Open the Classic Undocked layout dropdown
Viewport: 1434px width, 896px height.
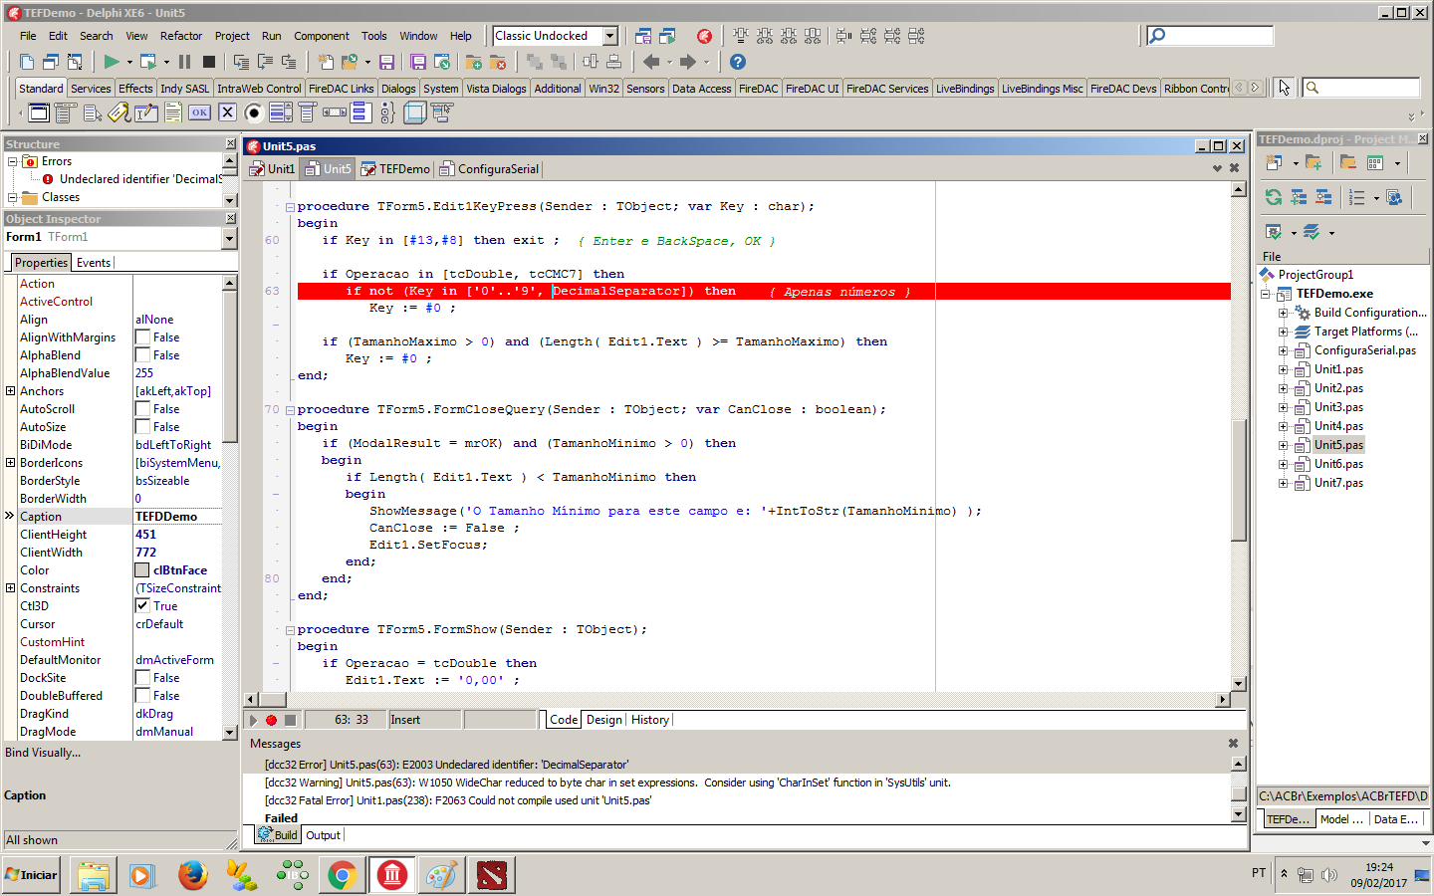tap(610, 36)
